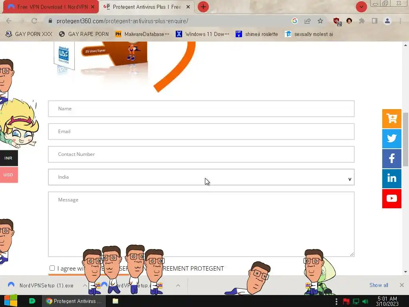Screen dimensions: 409x307
Task: Go back to the previous page
Action: [9, 21]
